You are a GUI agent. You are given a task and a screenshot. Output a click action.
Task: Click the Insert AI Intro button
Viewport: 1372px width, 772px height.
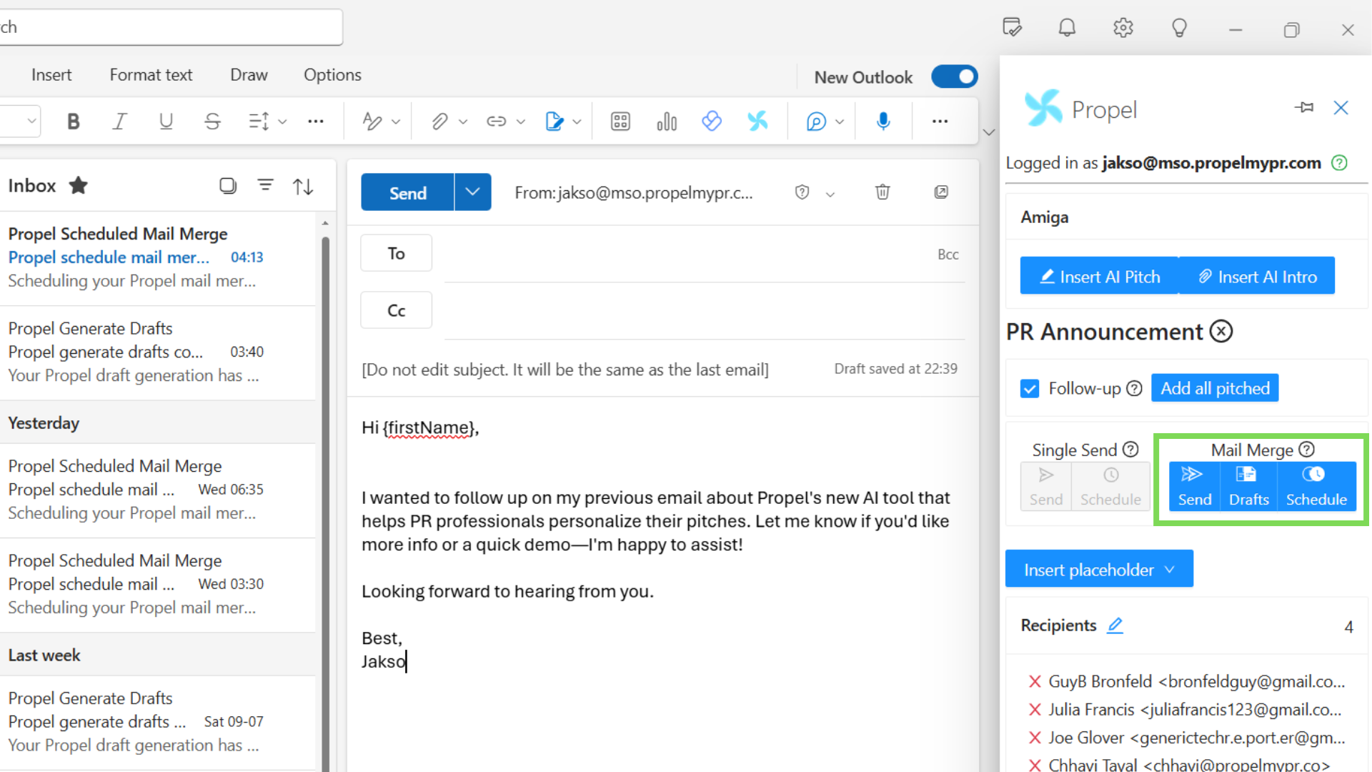coord(1257,276)
